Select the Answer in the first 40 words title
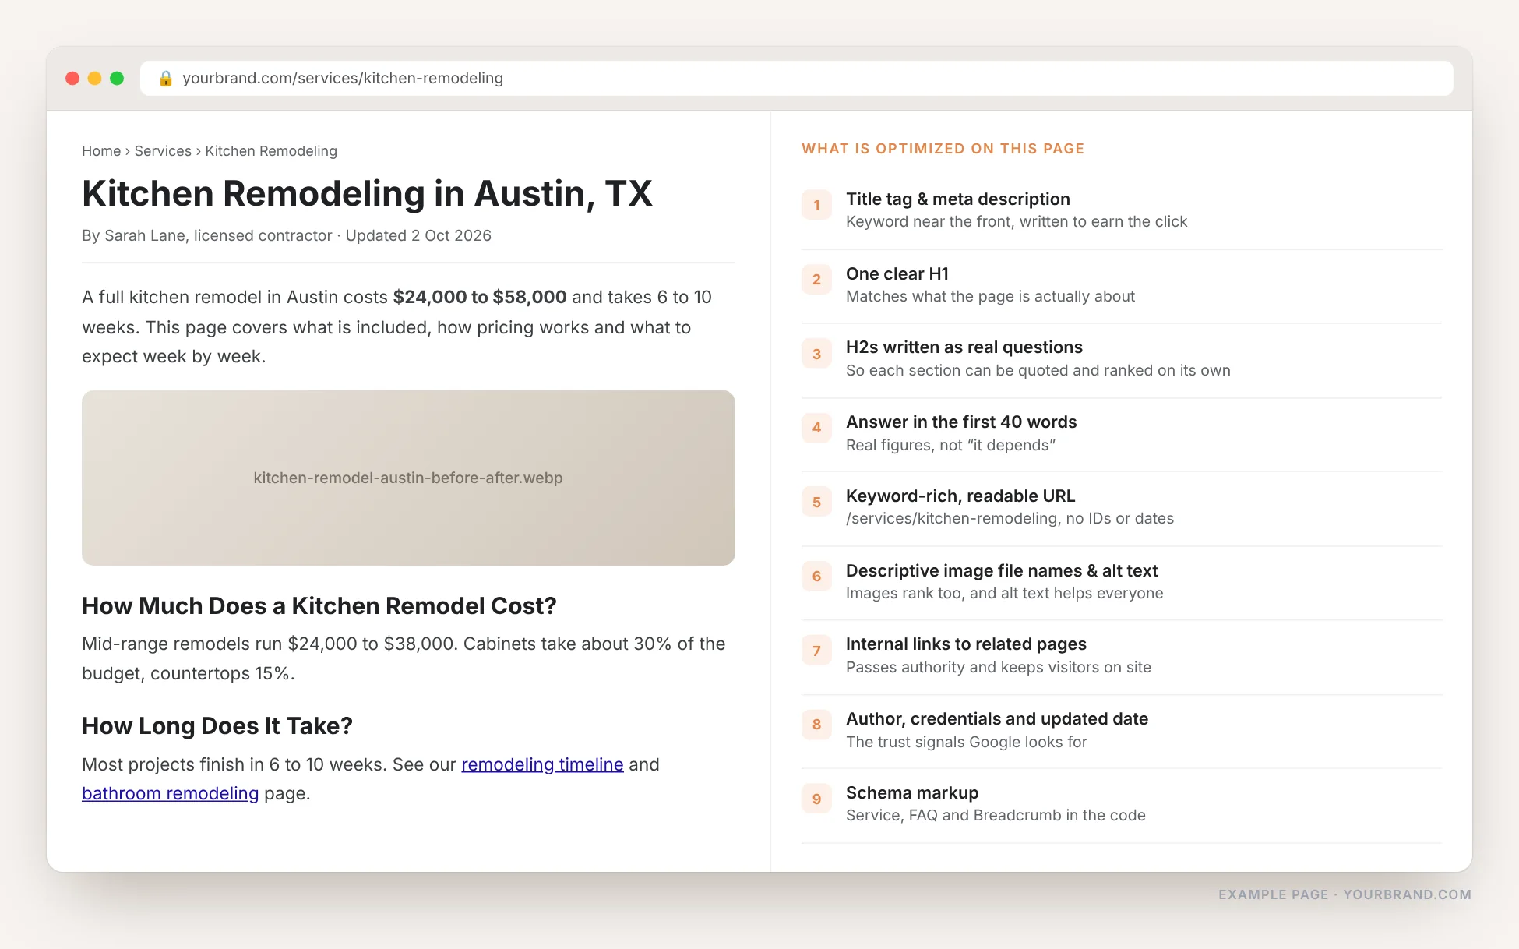The image size is (1519, 949). tap(961, 422)
